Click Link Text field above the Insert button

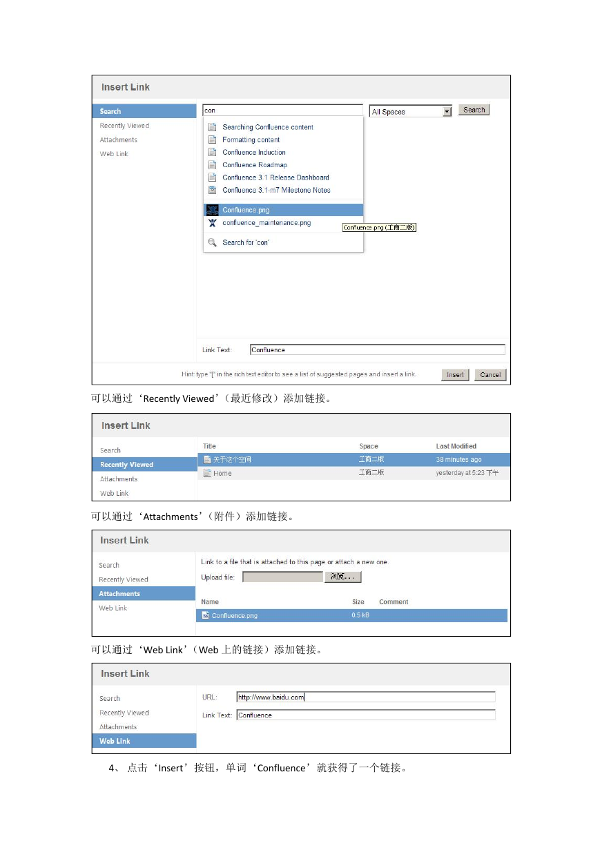click(x=377, y=350)
